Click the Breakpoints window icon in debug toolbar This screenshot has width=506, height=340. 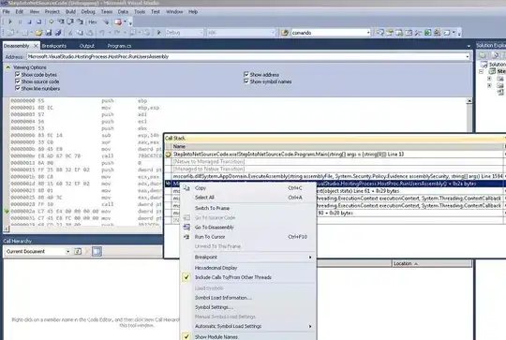(x=118, y=22)
